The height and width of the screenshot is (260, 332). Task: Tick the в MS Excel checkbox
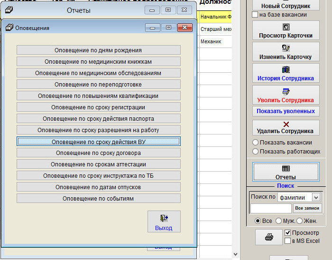[x=287, y=241]
